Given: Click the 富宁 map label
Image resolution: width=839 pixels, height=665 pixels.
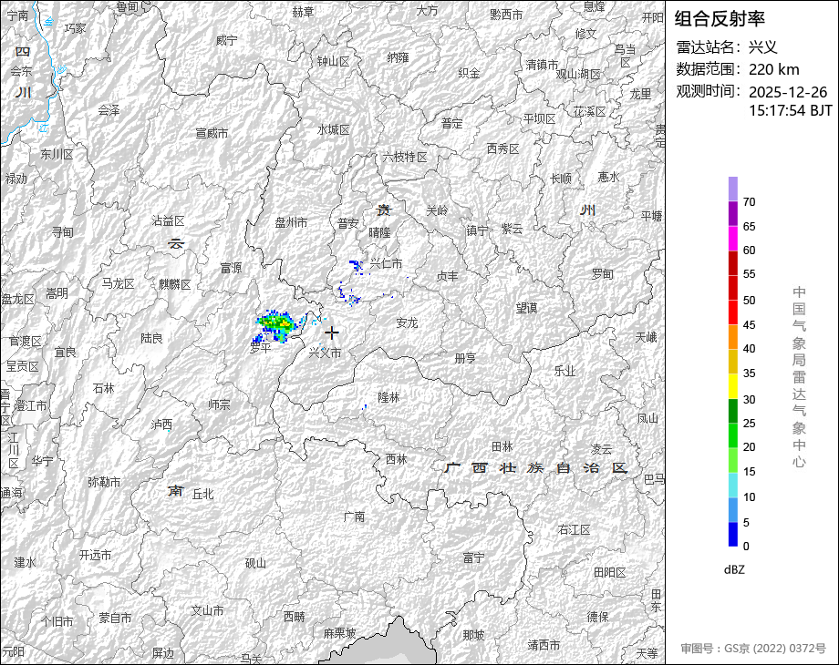Looking at the screenshot, I should coord(473,558).
